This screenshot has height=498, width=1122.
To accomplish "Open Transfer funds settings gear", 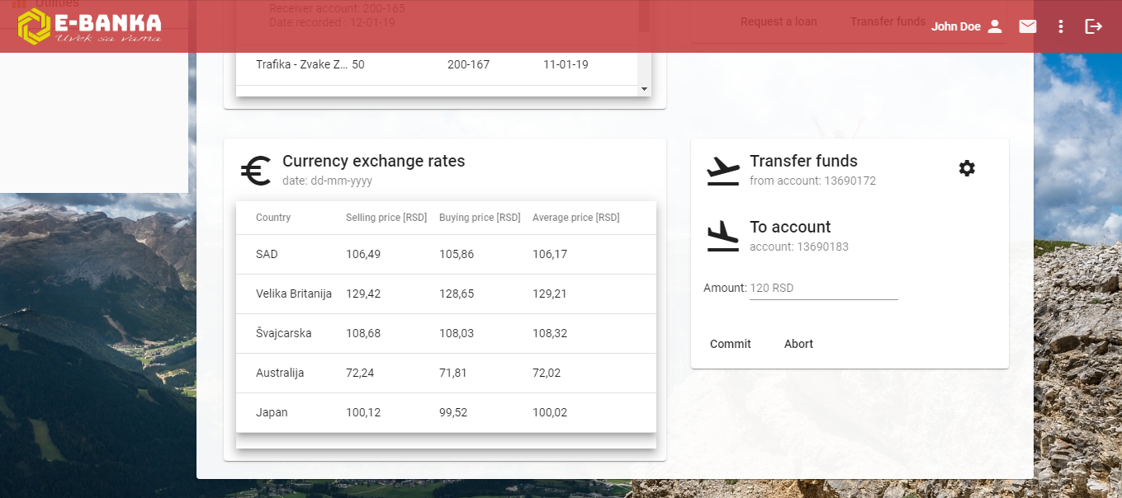I will [967, 168].
